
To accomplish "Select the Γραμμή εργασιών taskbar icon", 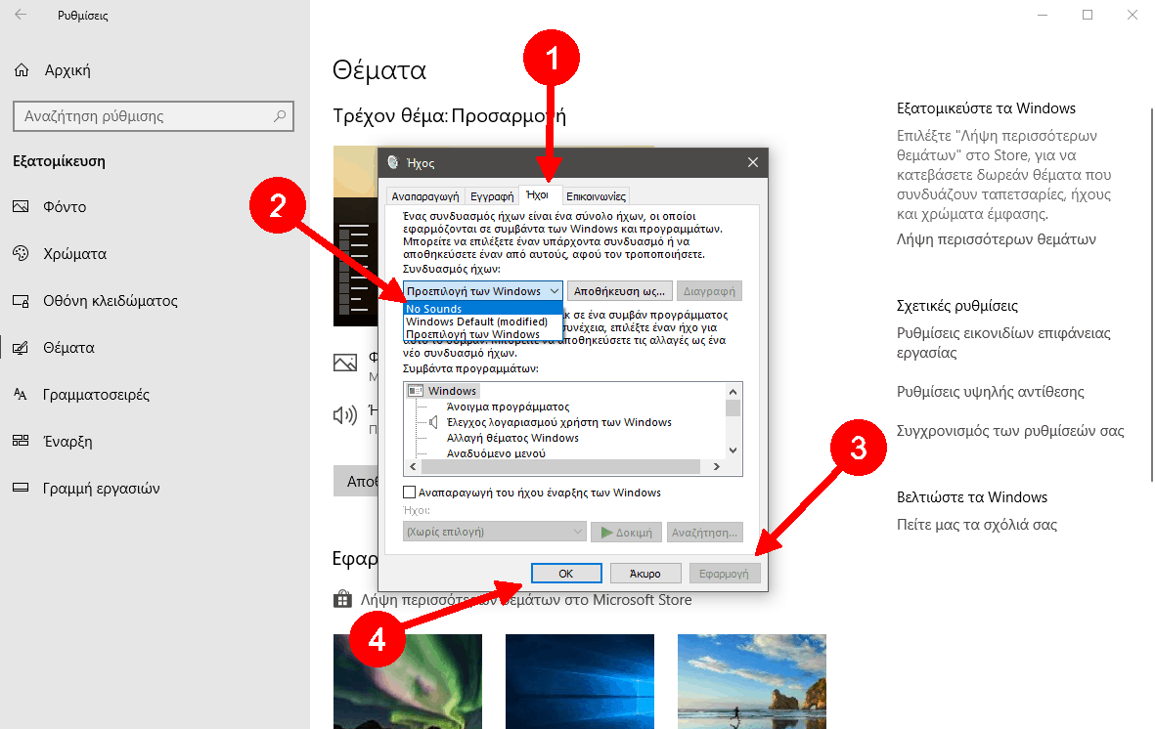I will pyautogui.click(x=22, y=489).
